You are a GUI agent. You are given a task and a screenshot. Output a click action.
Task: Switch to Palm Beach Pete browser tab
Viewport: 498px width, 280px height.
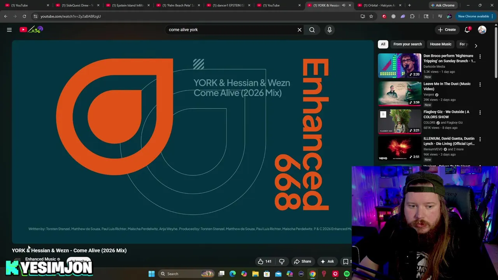(178, 5)
